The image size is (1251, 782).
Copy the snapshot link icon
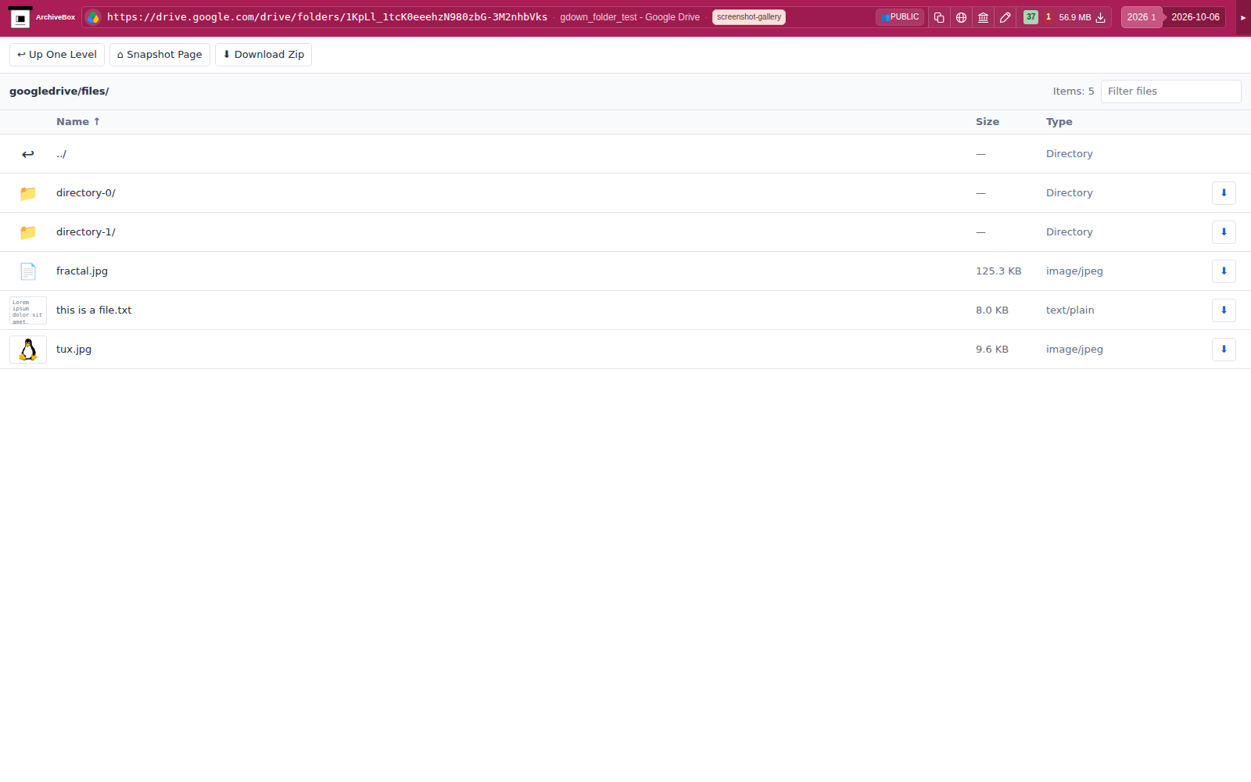coord(939,17)
